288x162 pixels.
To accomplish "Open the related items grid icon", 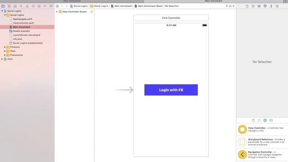I will point(57,6).
